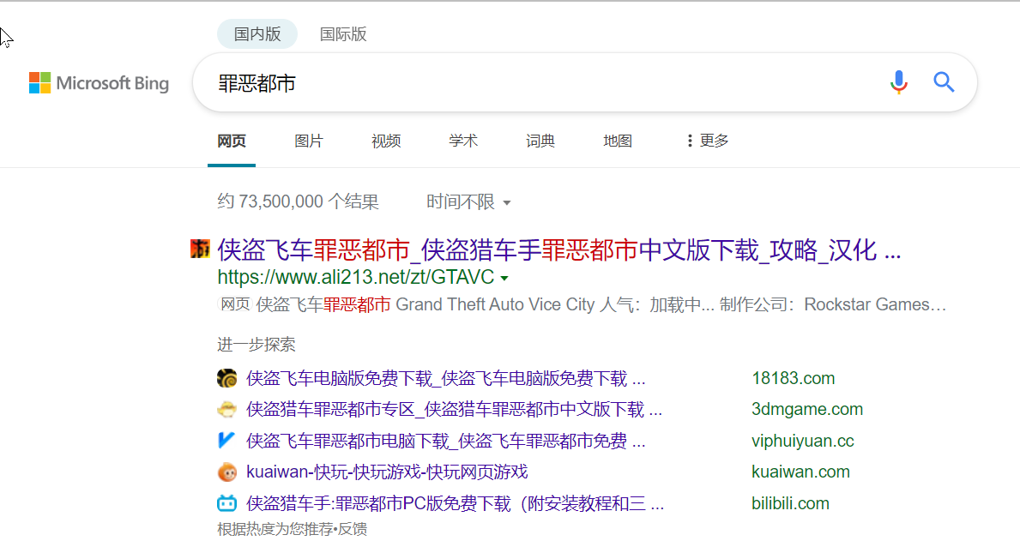Open the 时间不限 time filter dropdown
The image size is (1020, 559).
468,202
